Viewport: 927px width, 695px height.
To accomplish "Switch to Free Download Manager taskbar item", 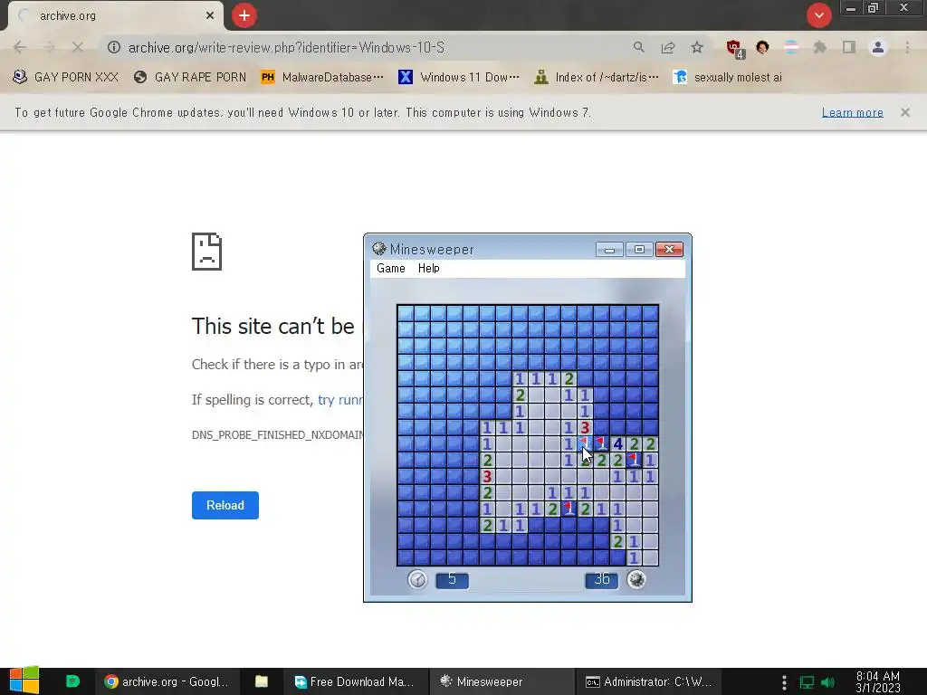I will tap(354, 681).
